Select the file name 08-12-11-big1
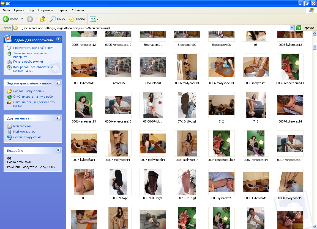This screenshot has height=229, width=317. [187, 198]
